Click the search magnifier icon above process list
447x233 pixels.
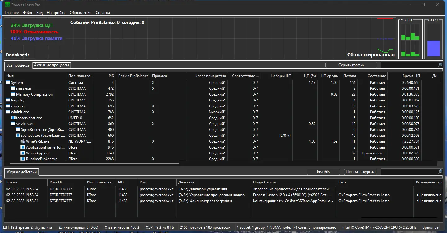(x=440, y=65)
